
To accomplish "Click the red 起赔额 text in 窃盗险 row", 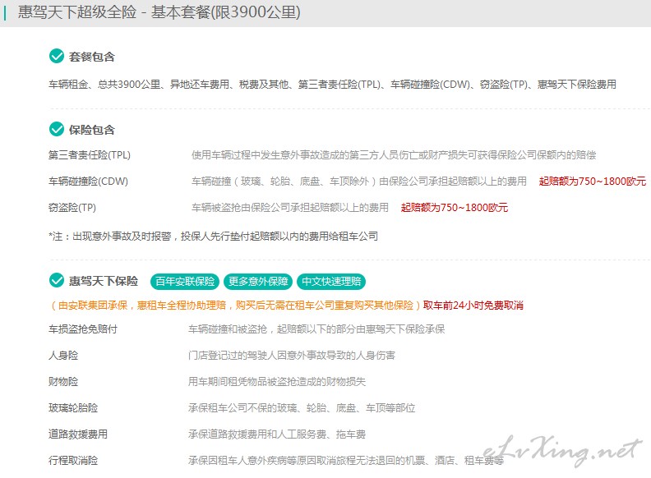I will (x=455, y=208).
